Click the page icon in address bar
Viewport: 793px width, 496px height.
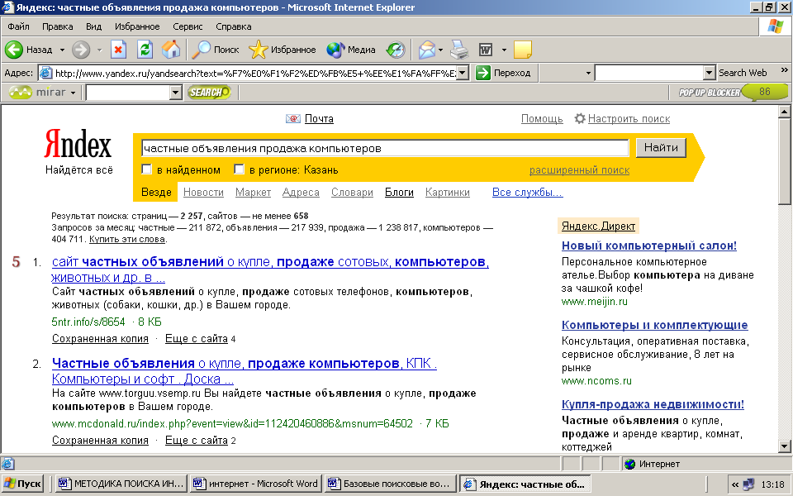(45, 73)
